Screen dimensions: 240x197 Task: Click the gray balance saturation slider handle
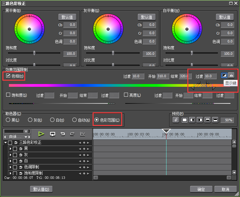113,53
